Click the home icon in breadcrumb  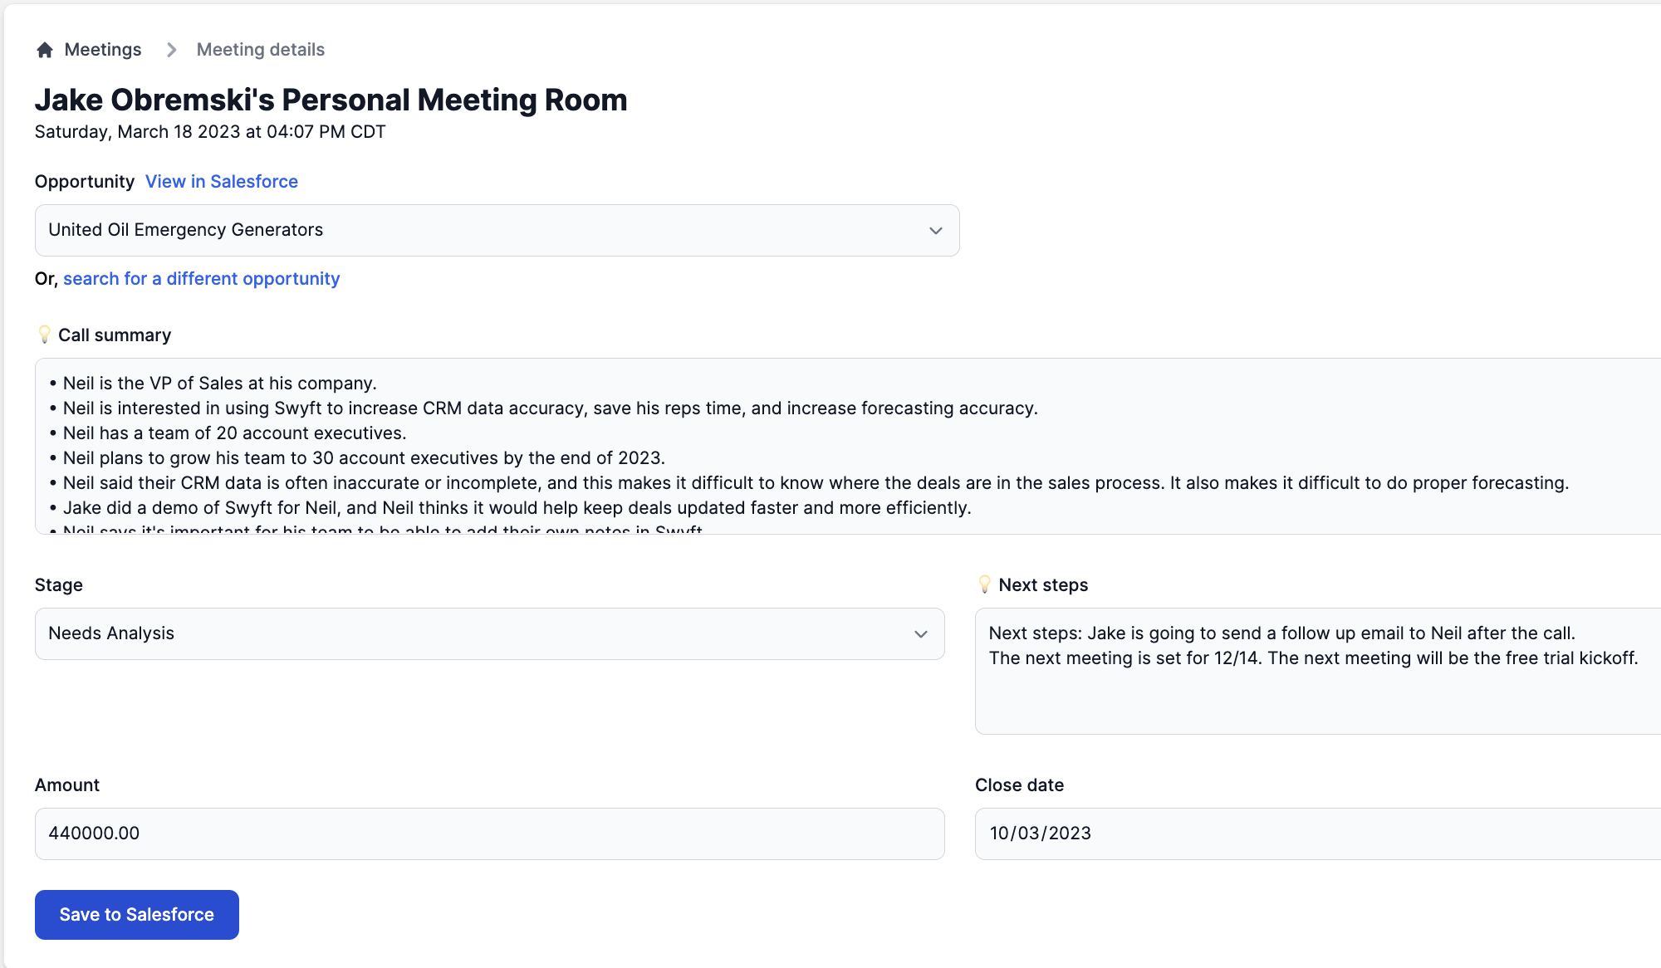[45, 50]
